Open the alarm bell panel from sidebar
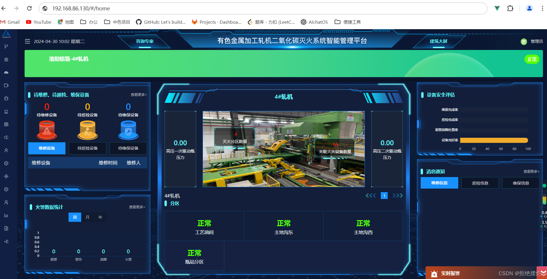 6,111
